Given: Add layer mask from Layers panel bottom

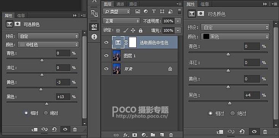Looking at the screenshot, I should pos(135,135).
